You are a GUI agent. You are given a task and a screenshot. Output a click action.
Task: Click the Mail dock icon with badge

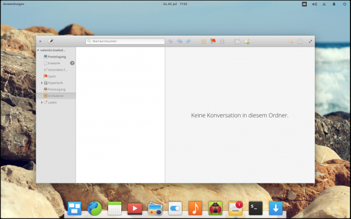pos(236,208)
